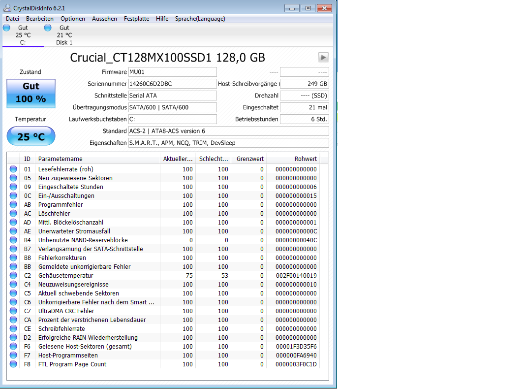Click the Eigenschaften field with S.M.A.R.T.

pos(228,143)
